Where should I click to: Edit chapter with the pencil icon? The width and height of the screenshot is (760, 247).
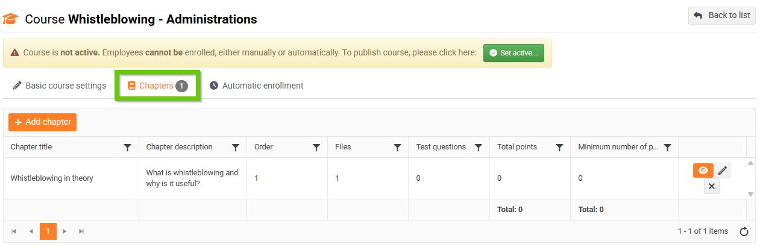pyautogui.click(x=722, y=170)
